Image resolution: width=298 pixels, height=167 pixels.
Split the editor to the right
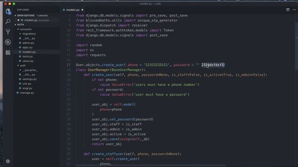[288, 10]
